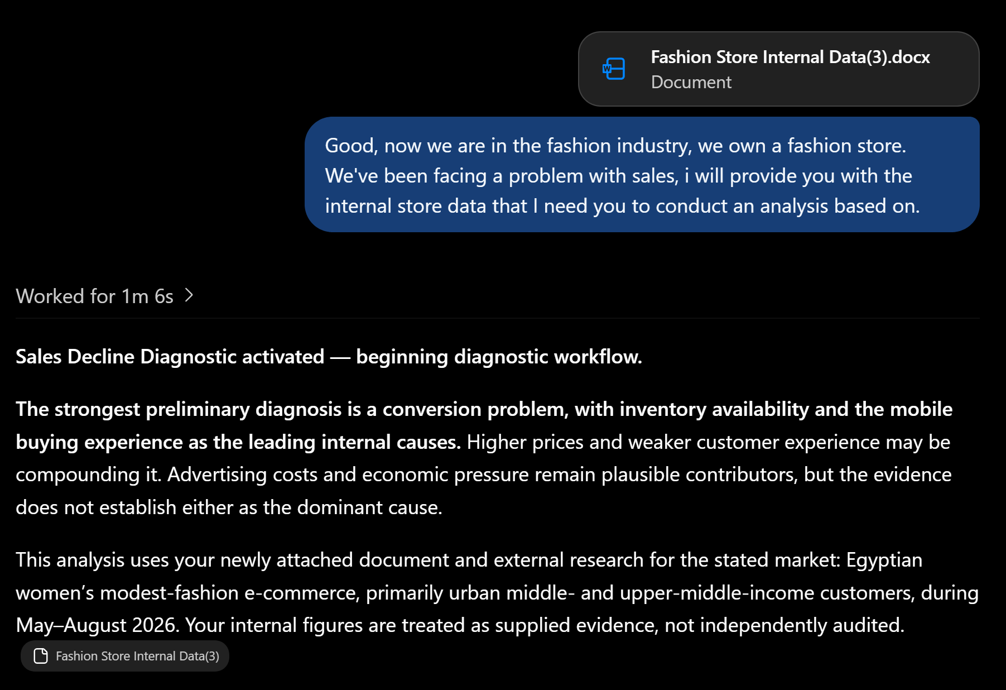Click the file icon in the source chip

[41, 656]
